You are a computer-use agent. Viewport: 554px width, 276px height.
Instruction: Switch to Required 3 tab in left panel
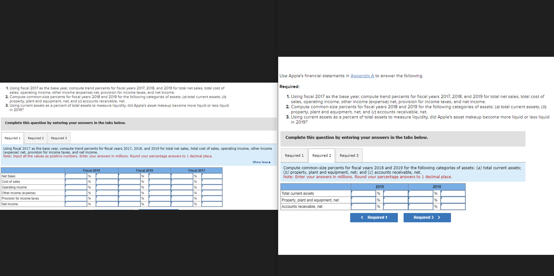pos(58,138)
